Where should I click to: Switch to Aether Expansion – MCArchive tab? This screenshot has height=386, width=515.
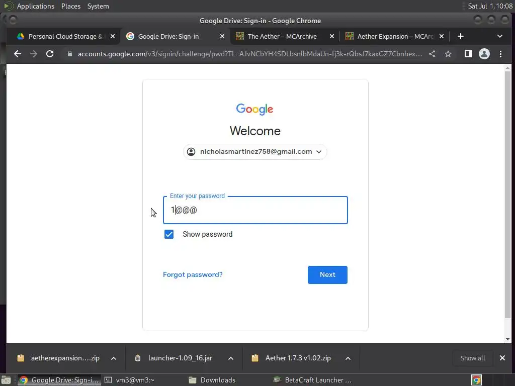[394, 36]
